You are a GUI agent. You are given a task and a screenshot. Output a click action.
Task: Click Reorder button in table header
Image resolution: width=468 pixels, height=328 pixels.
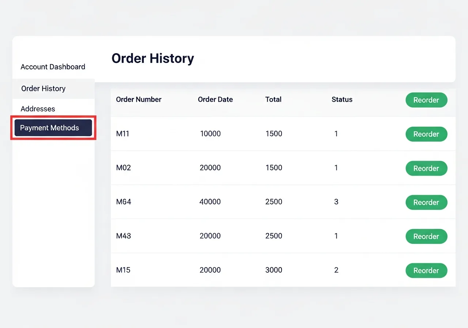(x=426, y=100)
